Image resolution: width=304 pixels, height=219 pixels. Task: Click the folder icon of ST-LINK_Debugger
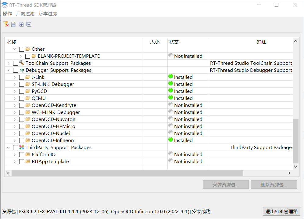point(28,84)
